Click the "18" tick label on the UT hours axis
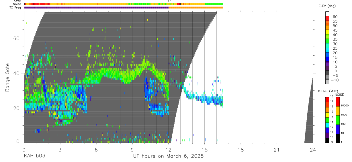This screenshot has height=162, width=352. 241,150
